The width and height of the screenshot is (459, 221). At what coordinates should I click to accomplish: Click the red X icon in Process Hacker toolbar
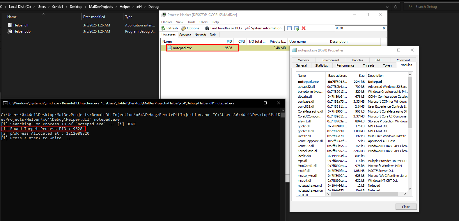[x=304, y=28]
